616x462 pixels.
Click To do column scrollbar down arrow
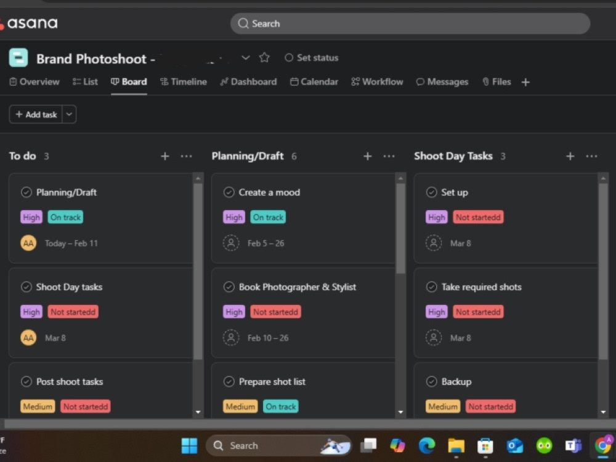tap(198, 412)
